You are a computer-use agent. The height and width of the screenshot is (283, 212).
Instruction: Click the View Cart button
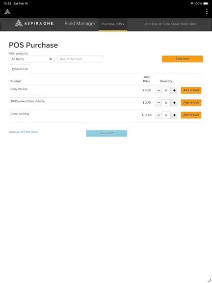click(106, 133)
